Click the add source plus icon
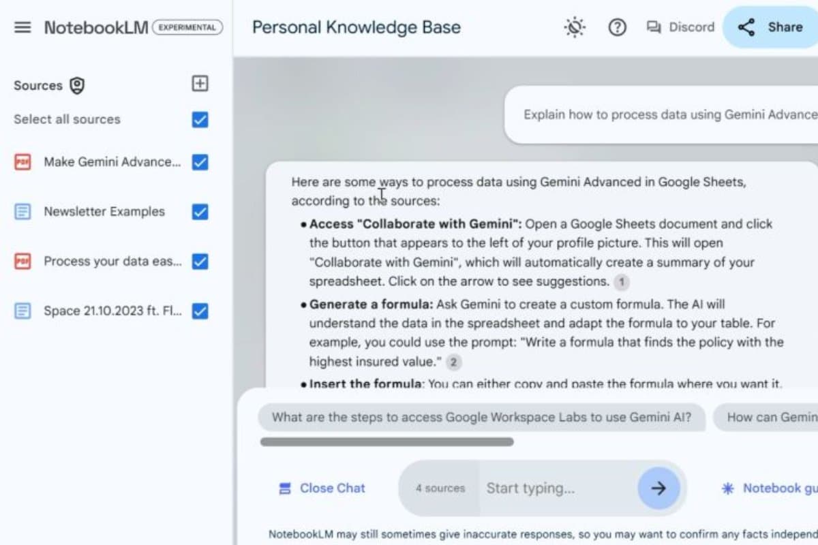The image size is (818, 545). (x=200, y=84)
